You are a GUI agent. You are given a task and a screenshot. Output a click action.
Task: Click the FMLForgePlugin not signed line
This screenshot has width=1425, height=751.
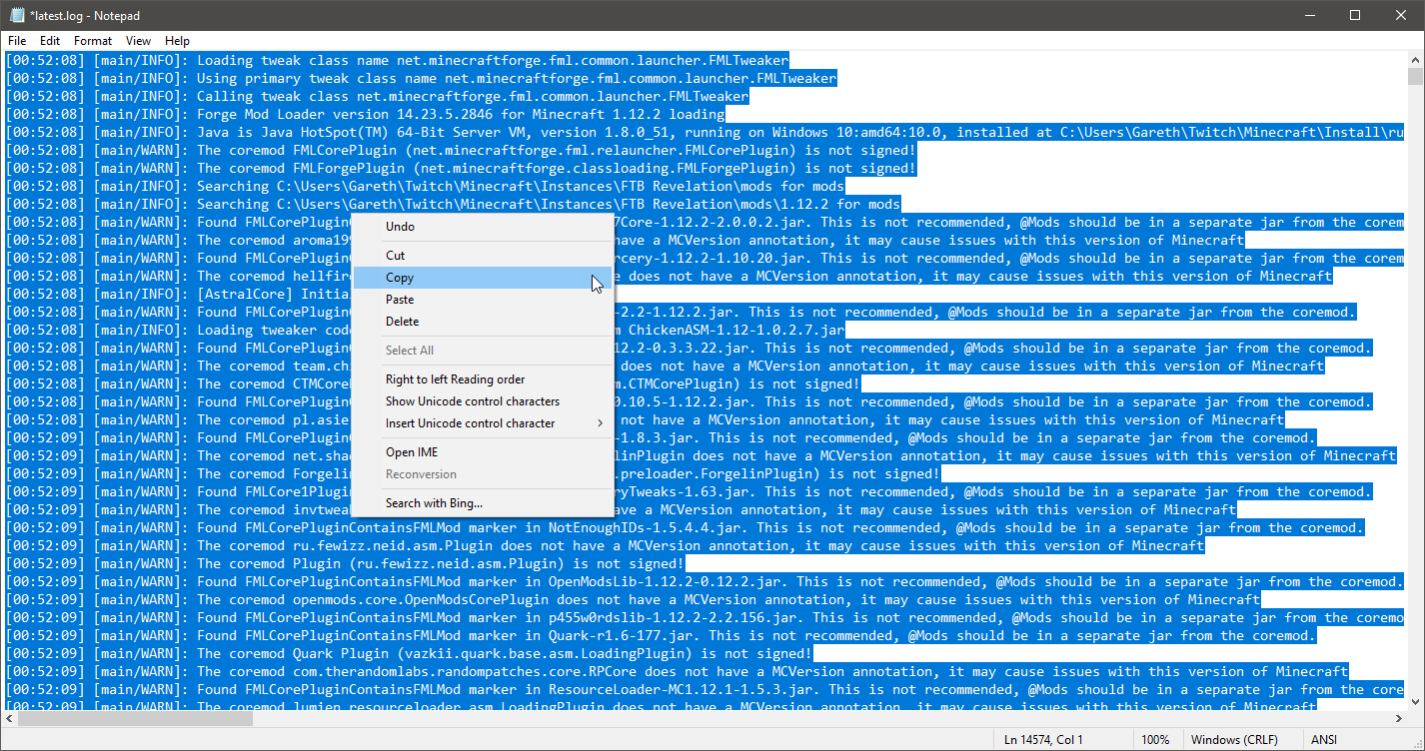(x=462, y=168)
